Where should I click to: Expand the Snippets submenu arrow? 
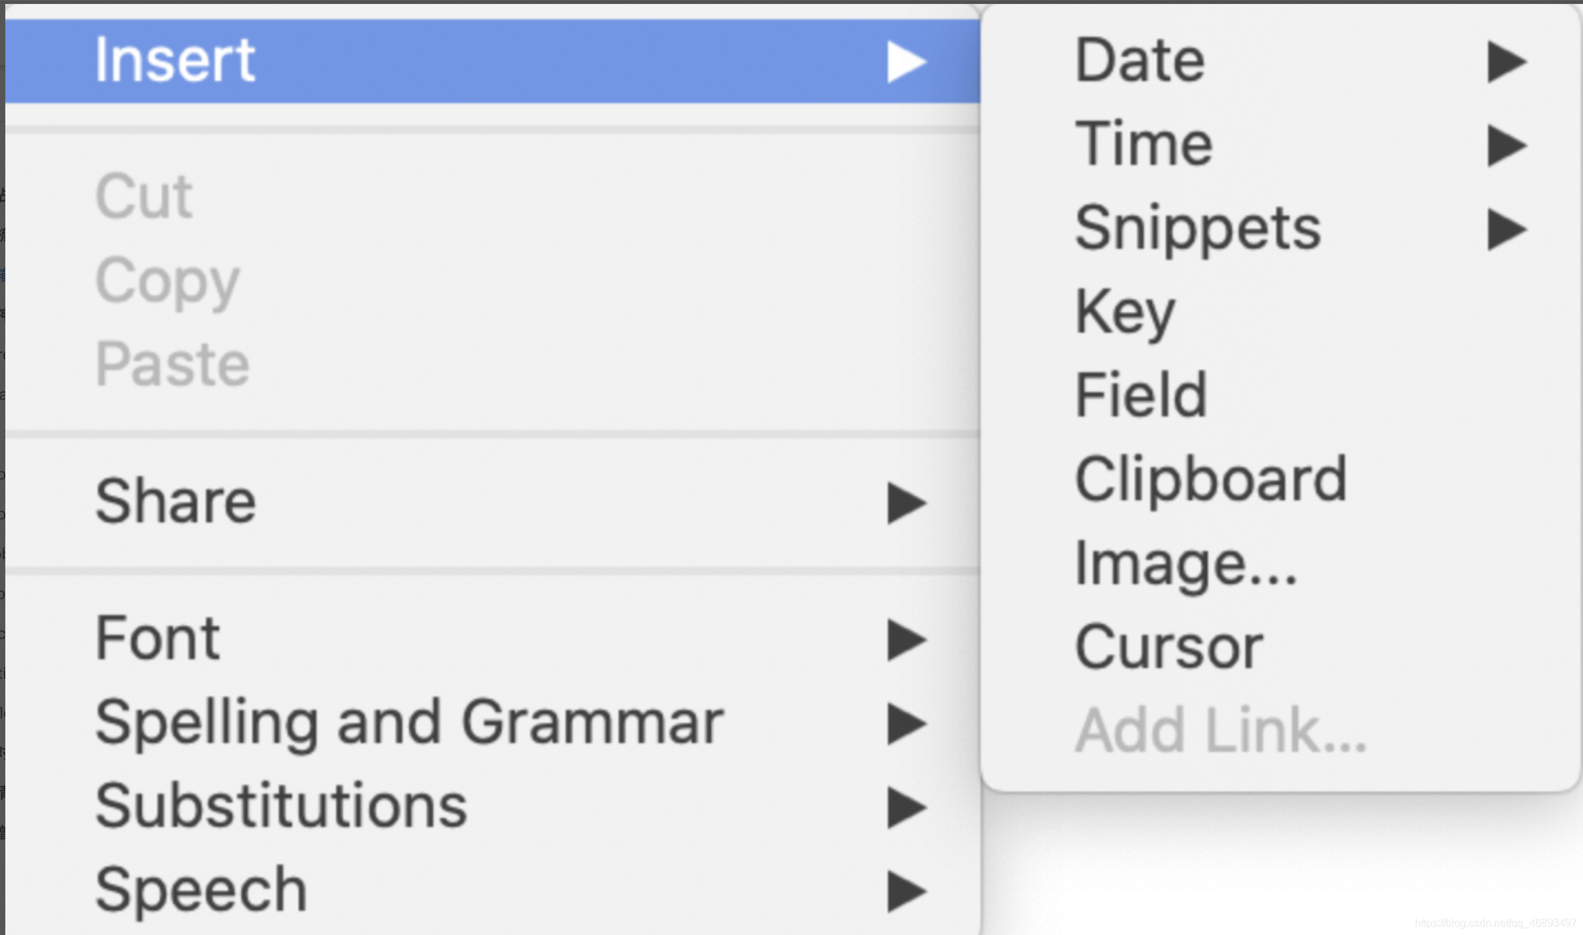click(x=1506, y=230)
